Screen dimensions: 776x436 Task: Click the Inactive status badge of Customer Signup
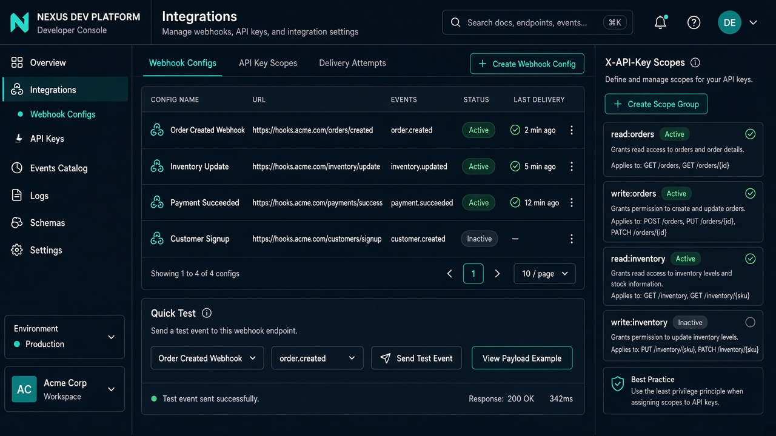click(479, 239)
